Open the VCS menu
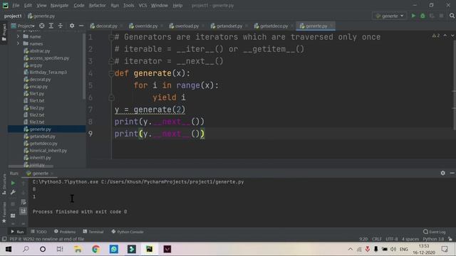The height and width of the screenshot is (256, 456). tap(142, 5)
